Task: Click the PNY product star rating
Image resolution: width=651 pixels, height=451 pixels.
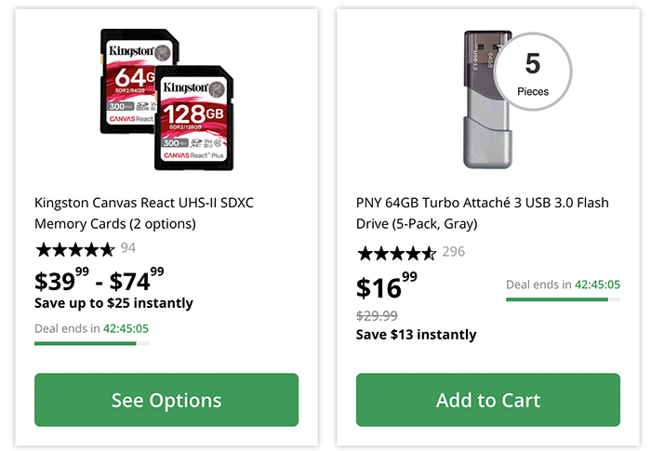Action: (396, 253)
